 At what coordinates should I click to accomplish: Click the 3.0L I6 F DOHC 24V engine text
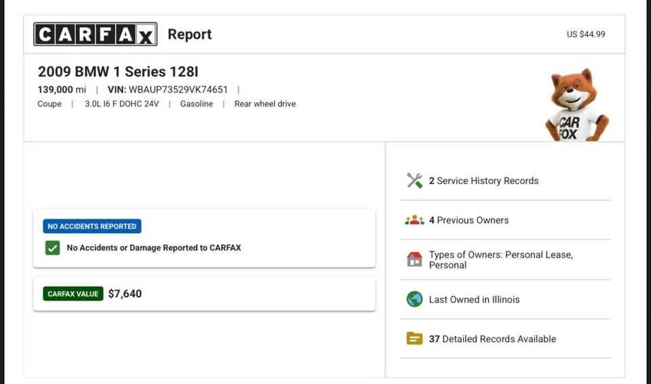tap(122, 104)
